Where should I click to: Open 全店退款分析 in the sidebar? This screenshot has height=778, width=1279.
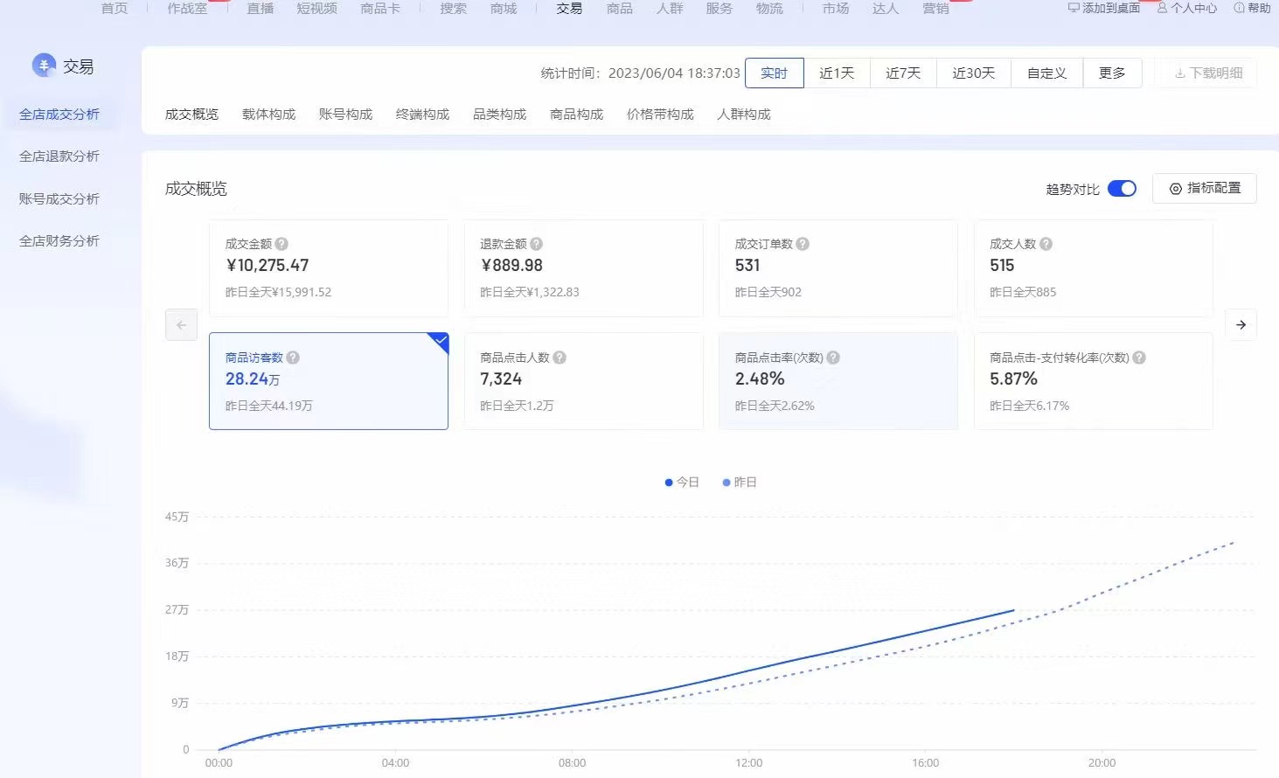pyautogui.click(x=59, y=156)
